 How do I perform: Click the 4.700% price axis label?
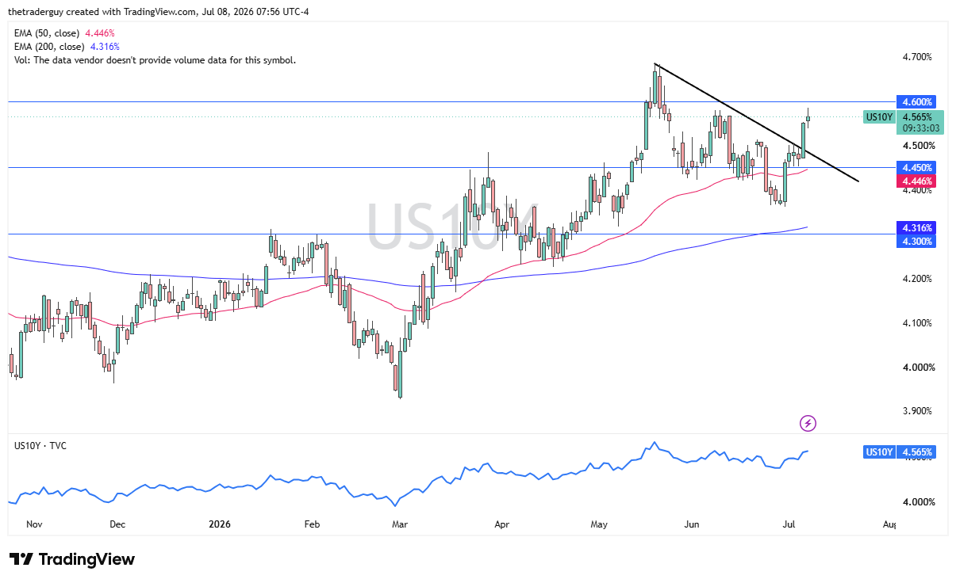(x=916, y=57)
